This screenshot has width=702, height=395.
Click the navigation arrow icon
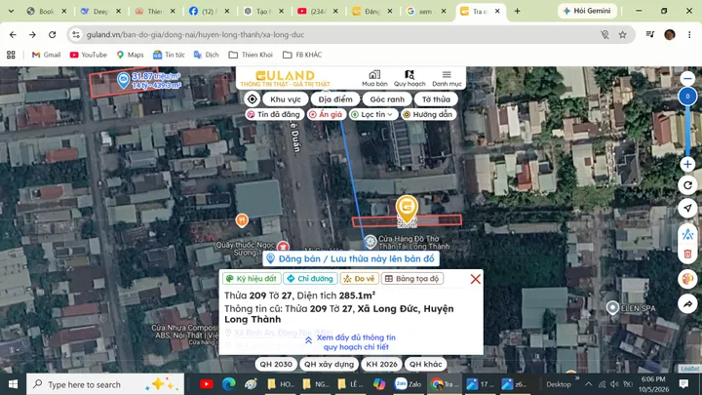687,208
